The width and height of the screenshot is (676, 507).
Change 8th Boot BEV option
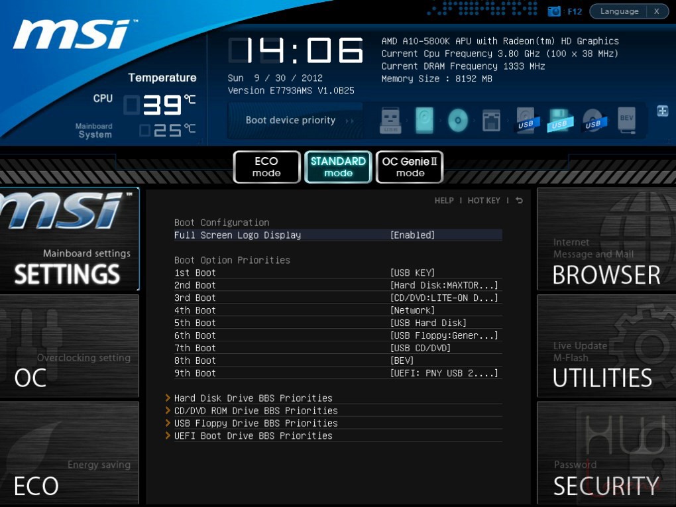(x=402, y=361)
